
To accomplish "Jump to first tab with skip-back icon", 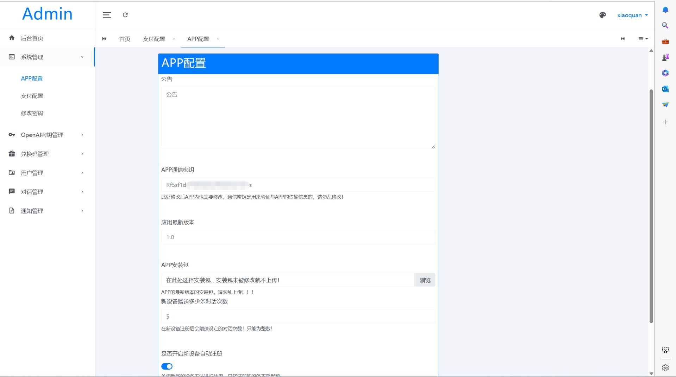I will pyautogui.click(x=104, y=39).
